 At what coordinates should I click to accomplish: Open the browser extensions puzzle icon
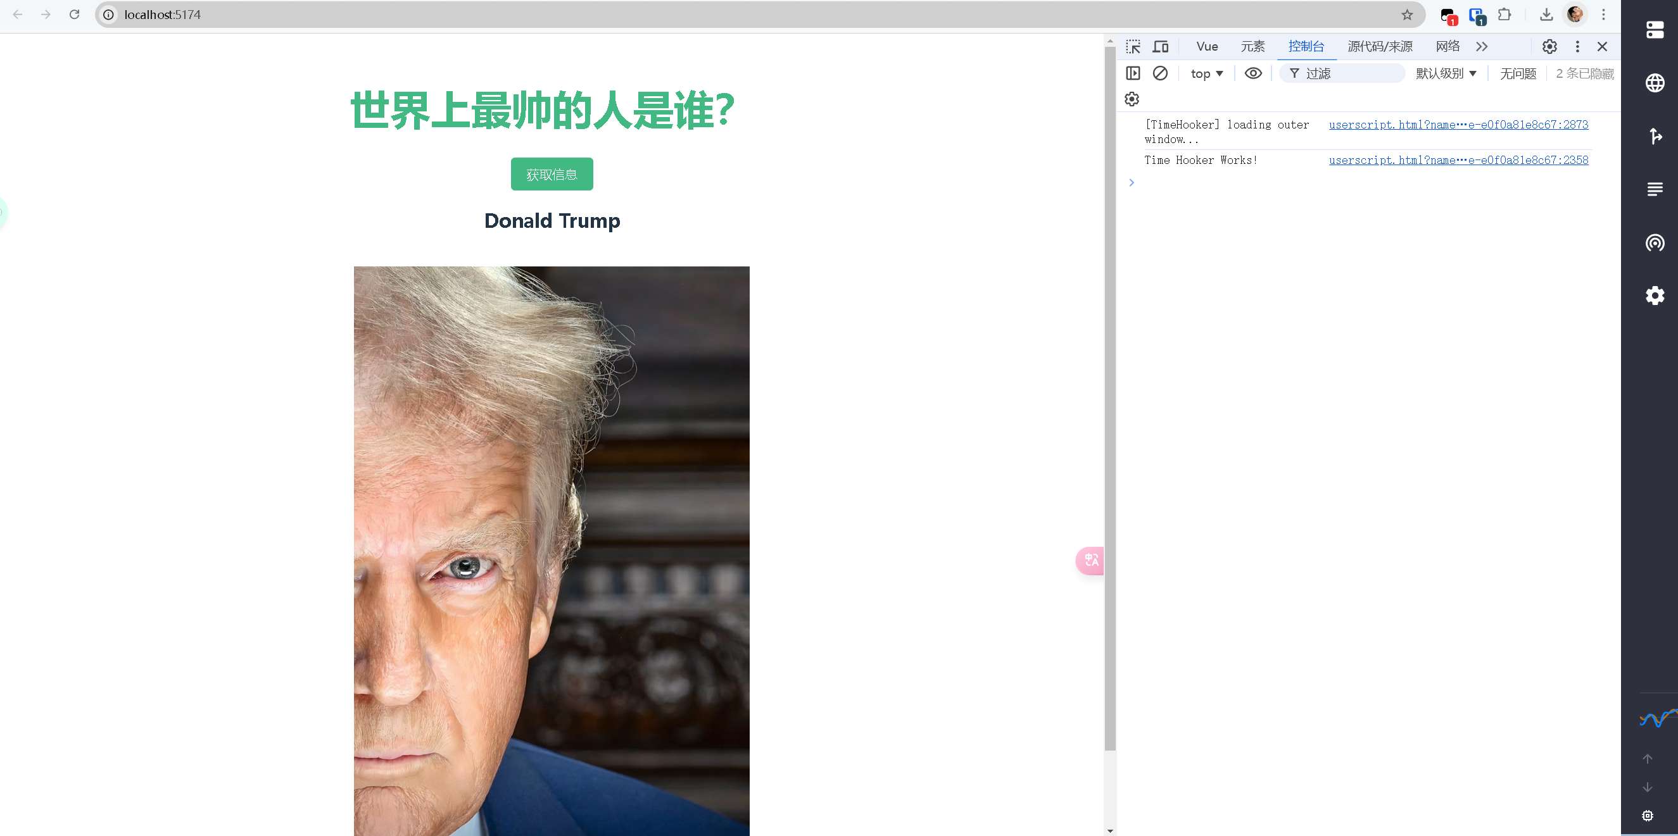pyautogui.click(x=1504, y=15)
